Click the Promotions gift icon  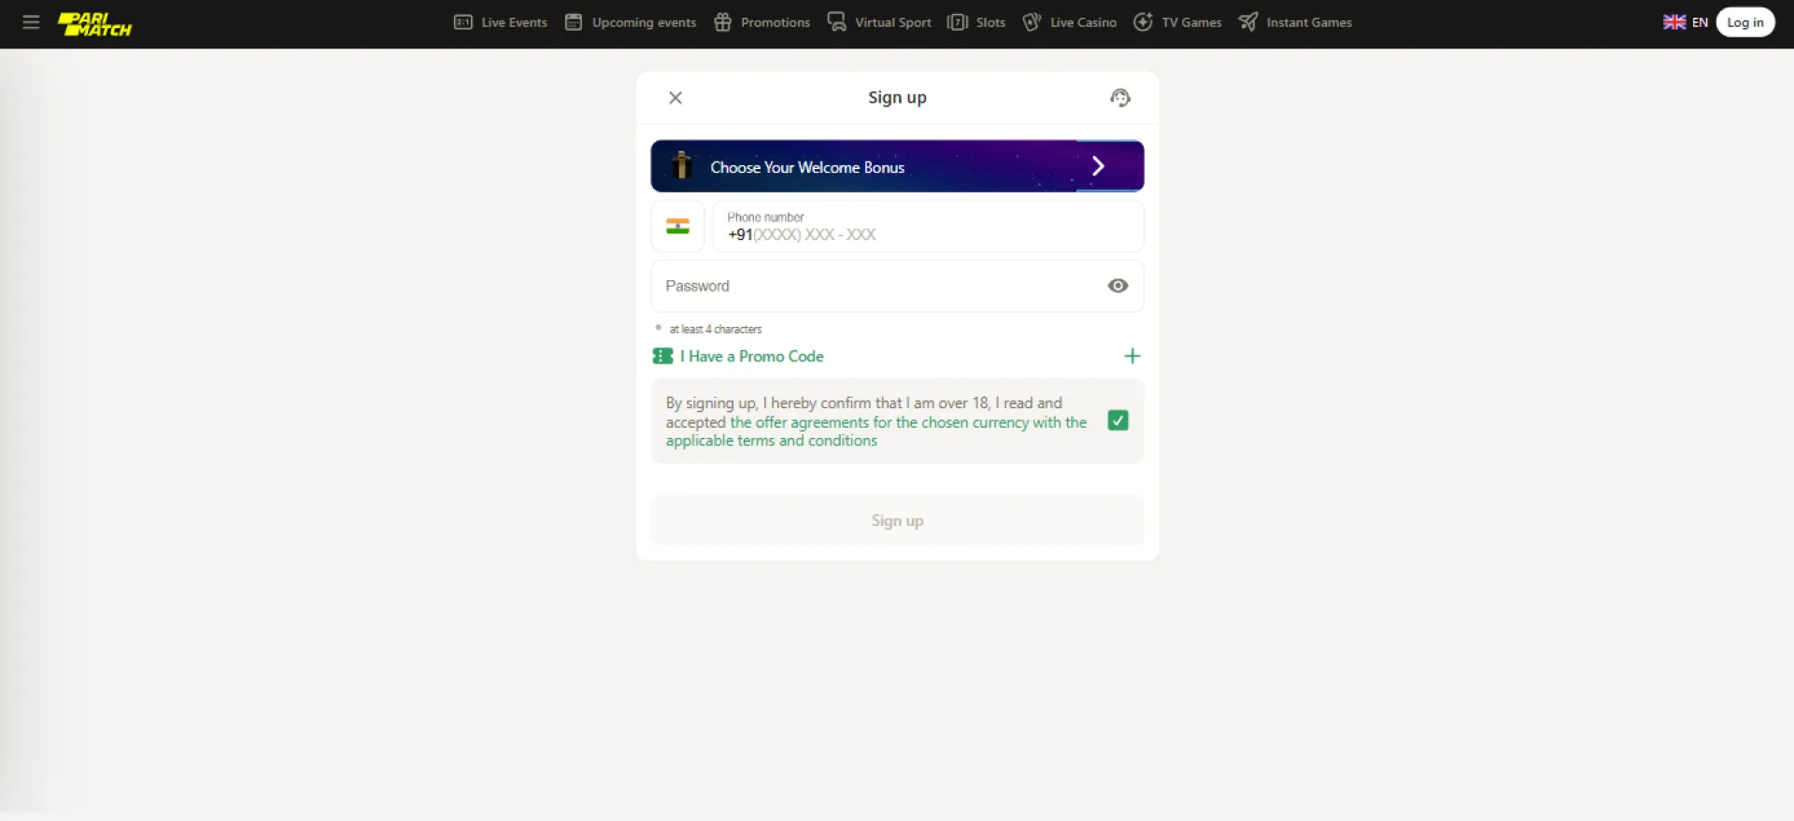(x=722, y=22)
